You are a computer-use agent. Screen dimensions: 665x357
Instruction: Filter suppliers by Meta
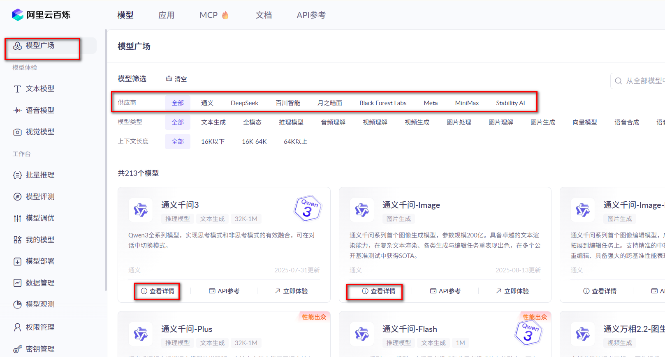click(431, 103)
